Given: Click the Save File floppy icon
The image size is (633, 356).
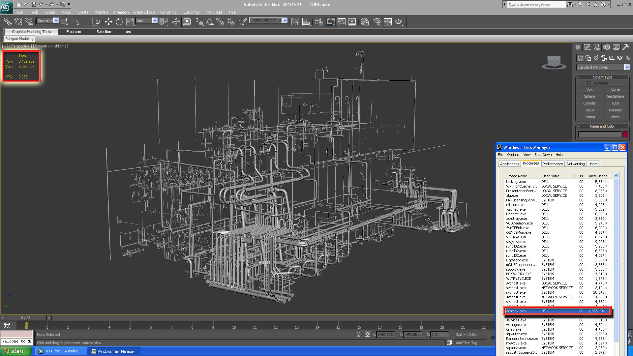Looking at the screenshot, I should 34,5.
